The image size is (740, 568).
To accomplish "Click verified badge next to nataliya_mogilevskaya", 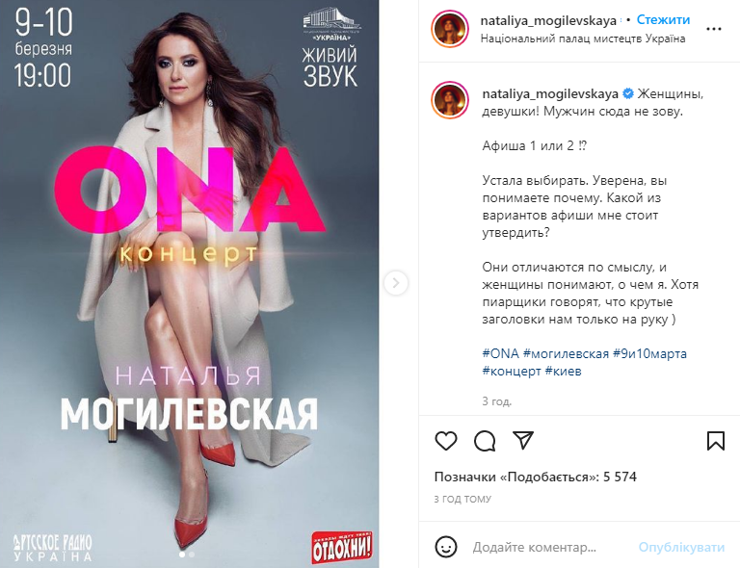I will click(628, 93).
